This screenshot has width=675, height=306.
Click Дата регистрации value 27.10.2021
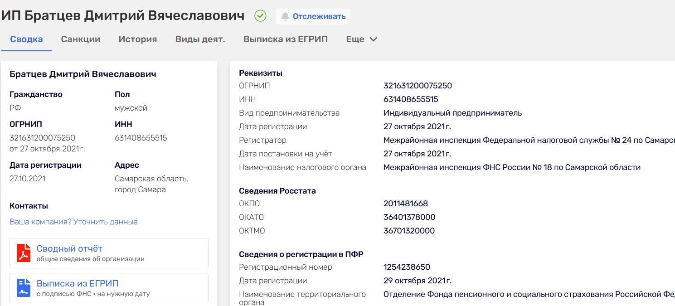pos(27,179)
